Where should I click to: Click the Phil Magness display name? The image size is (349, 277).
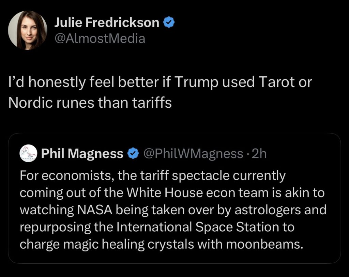82,154
